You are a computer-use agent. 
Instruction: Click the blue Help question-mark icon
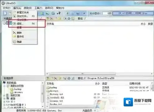[78, 13]
